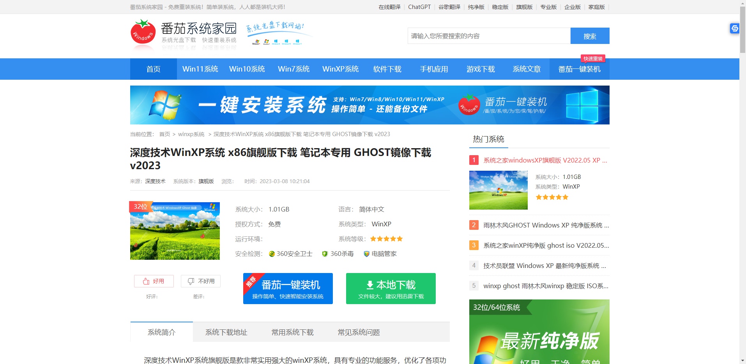Open the 游戏下载 navigation item
Screen dimensions: 746x364
[481, 69]
